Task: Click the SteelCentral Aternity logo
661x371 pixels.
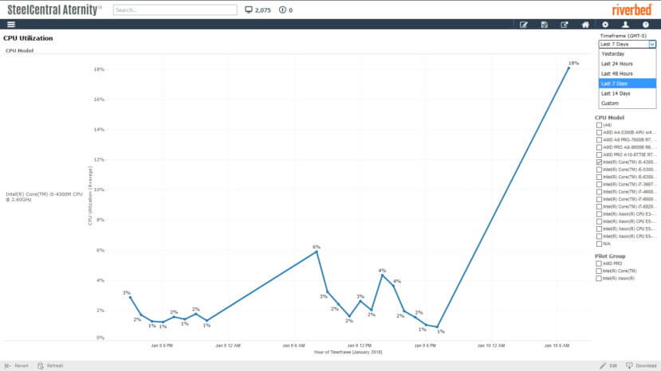Action: 55,10
